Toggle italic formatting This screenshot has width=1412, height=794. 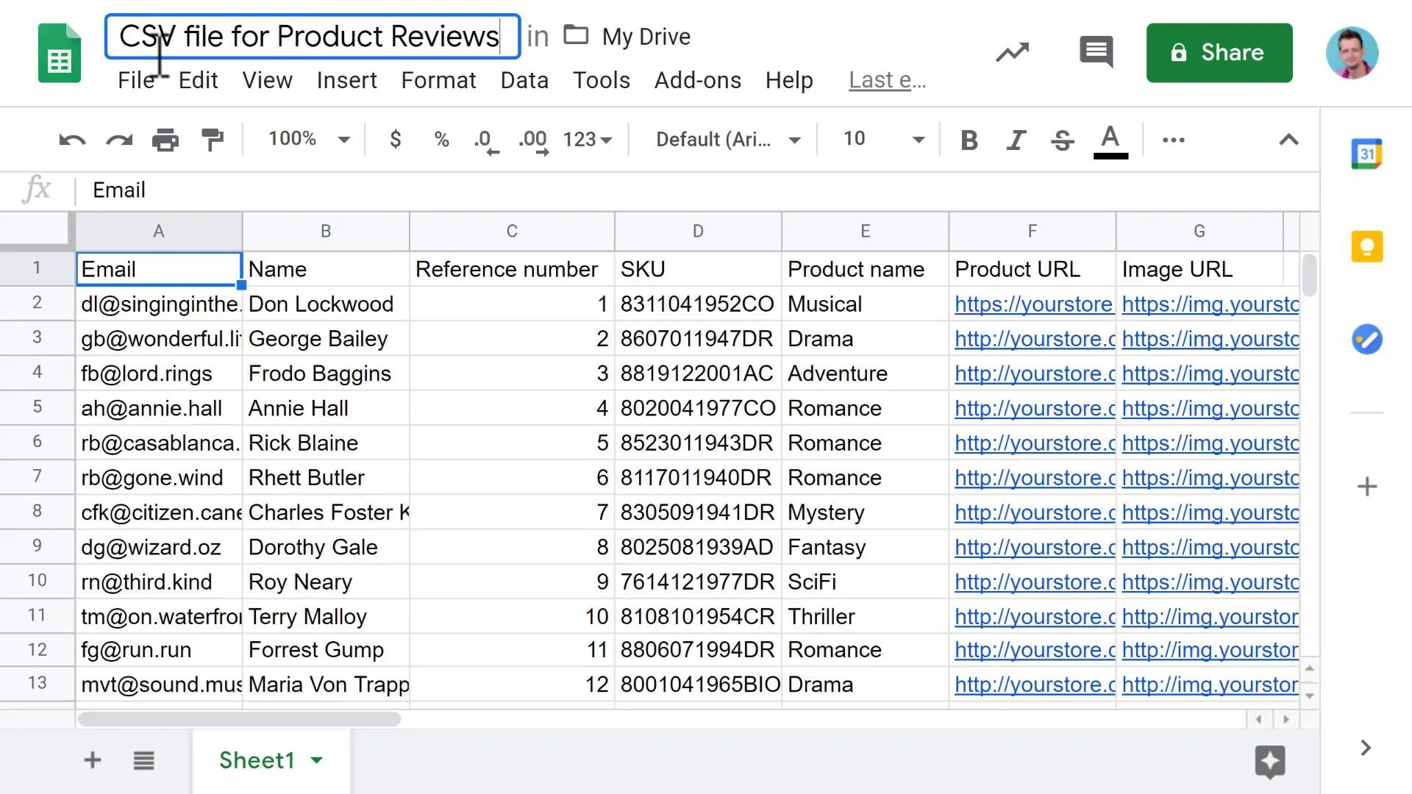point(1016,140)
